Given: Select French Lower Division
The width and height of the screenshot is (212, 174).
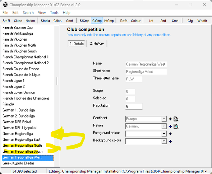Looking at the screenshot, I should 19,92.
